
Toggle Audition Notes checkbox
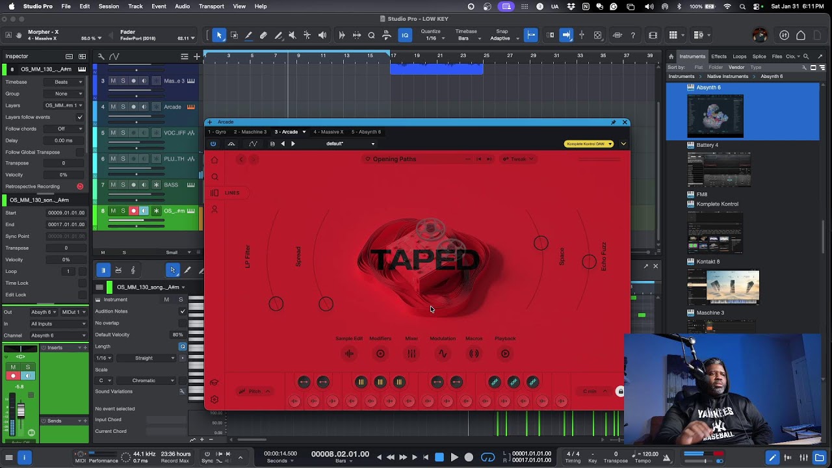point(183,311)
